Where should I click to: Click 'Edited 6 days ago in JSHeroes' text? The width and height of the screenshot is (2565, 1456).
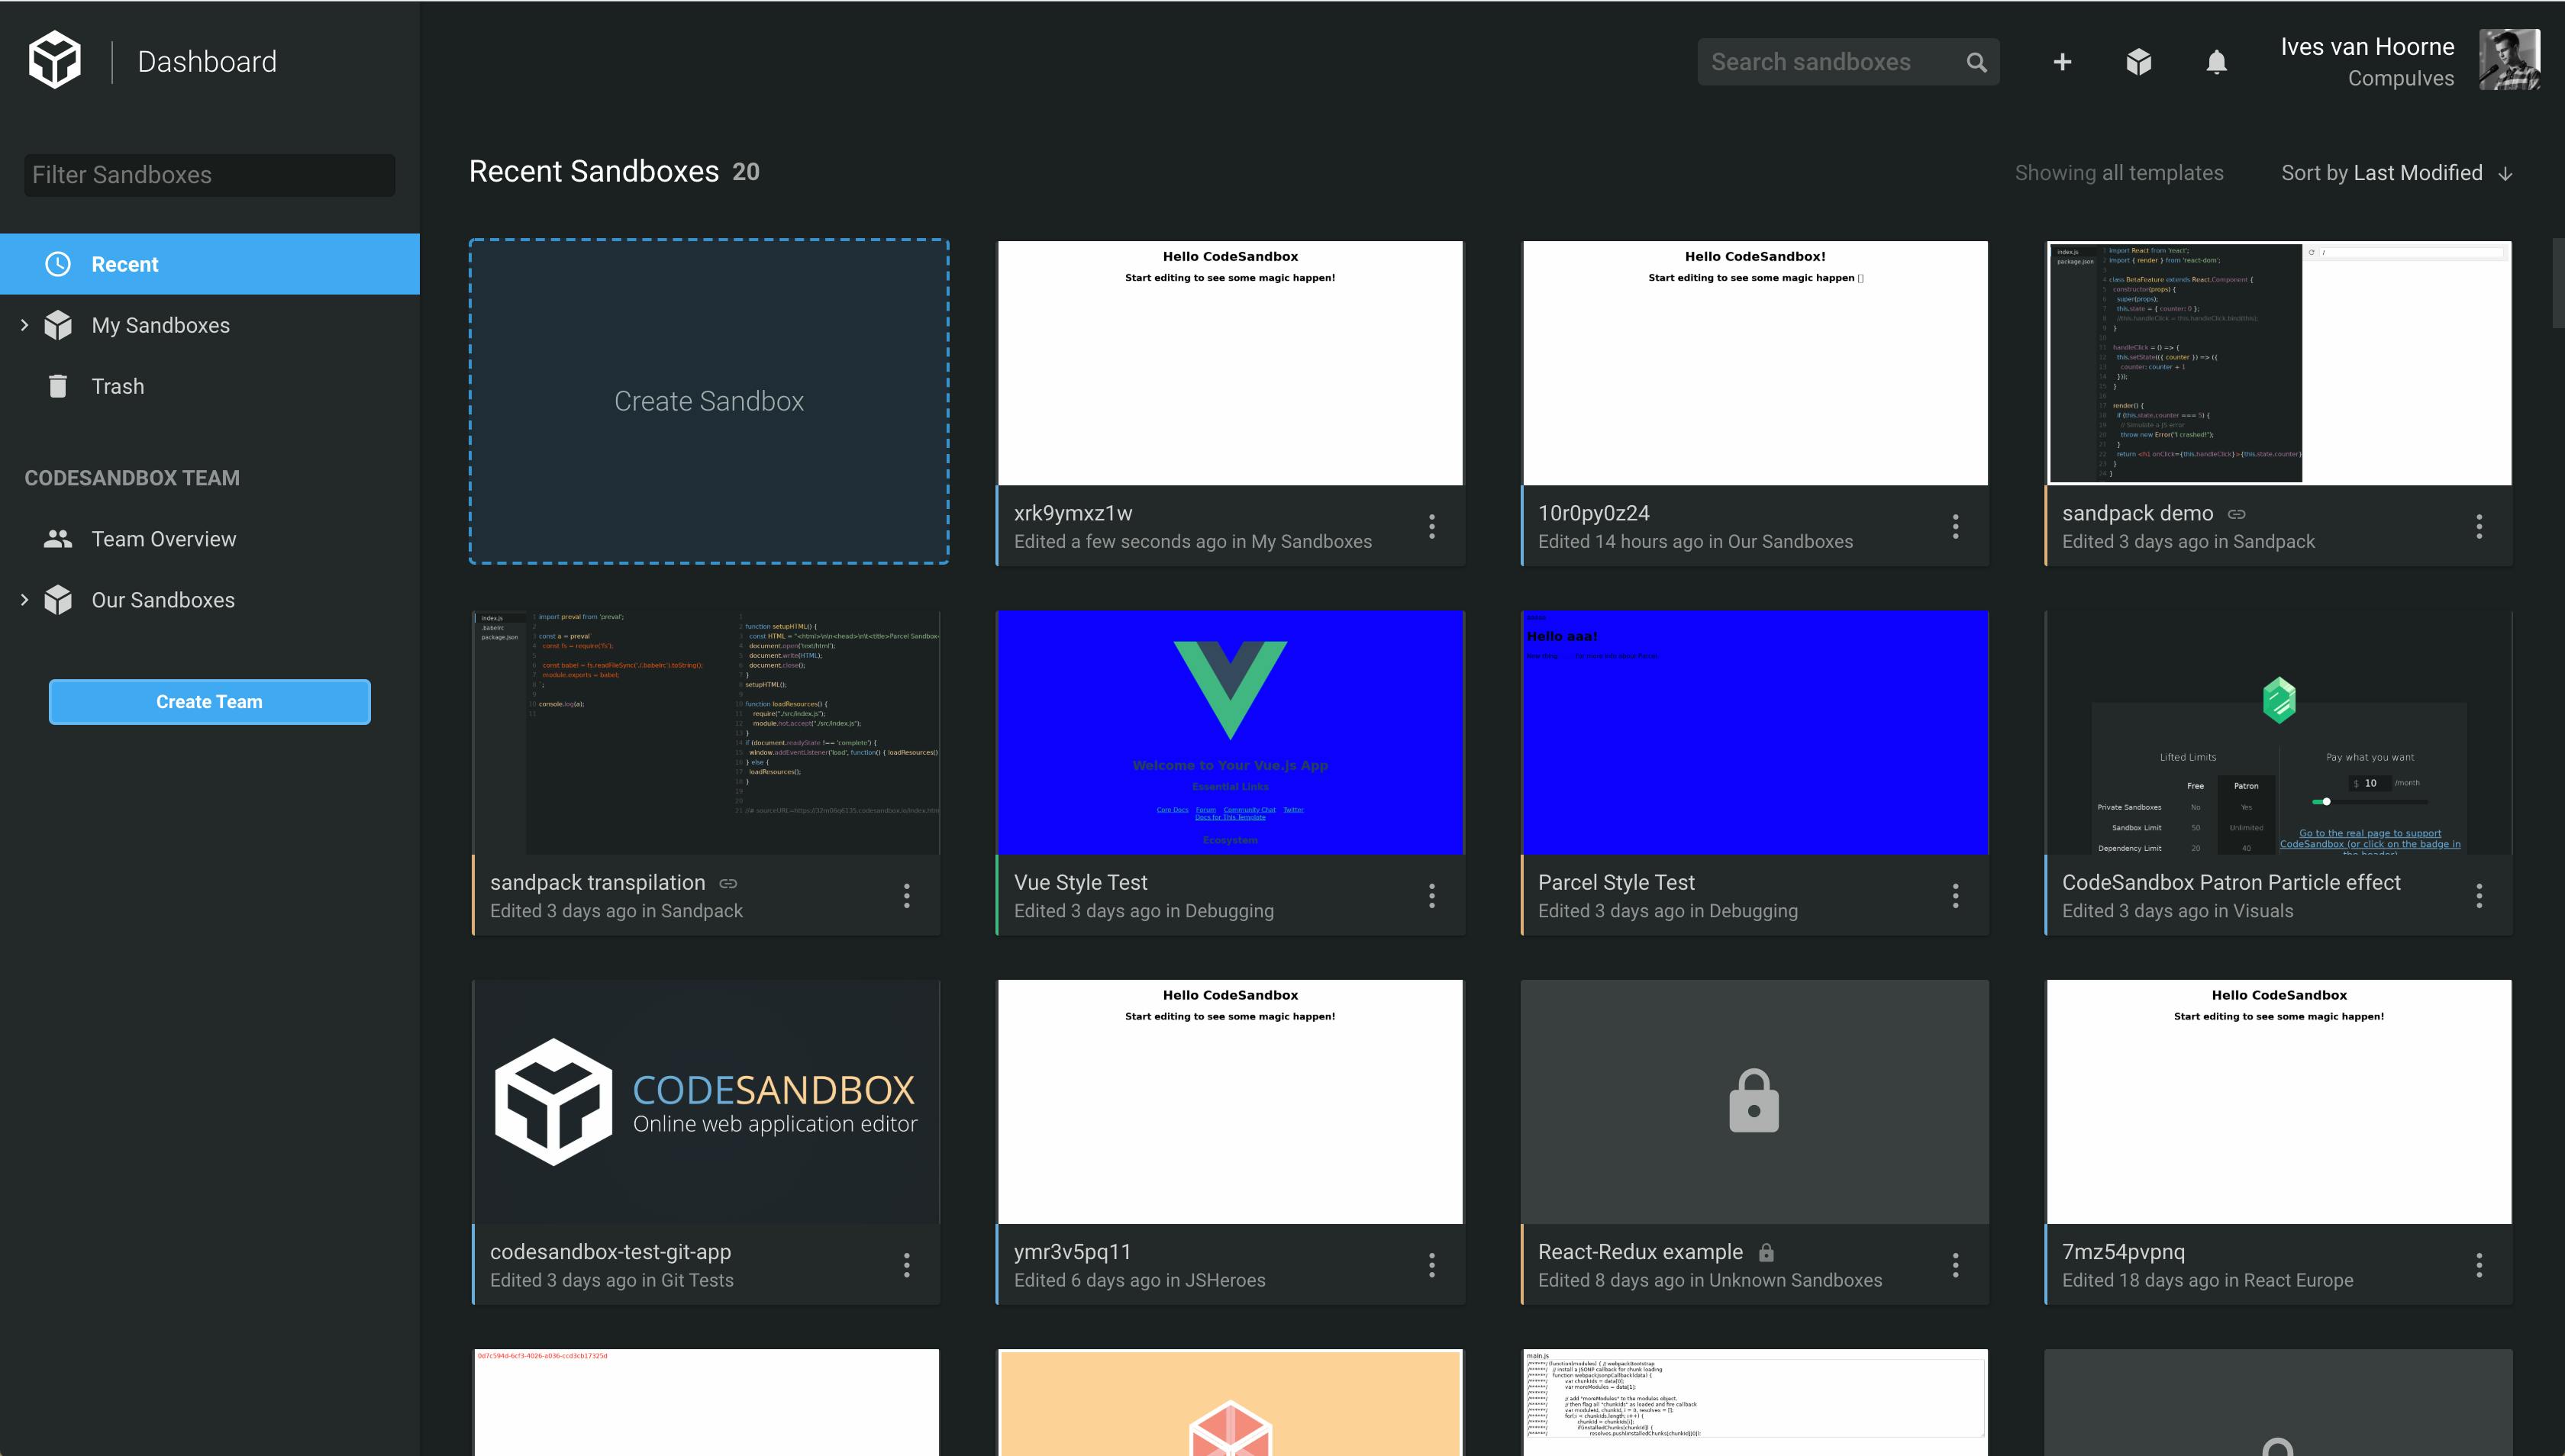tap(1140, 1280)
